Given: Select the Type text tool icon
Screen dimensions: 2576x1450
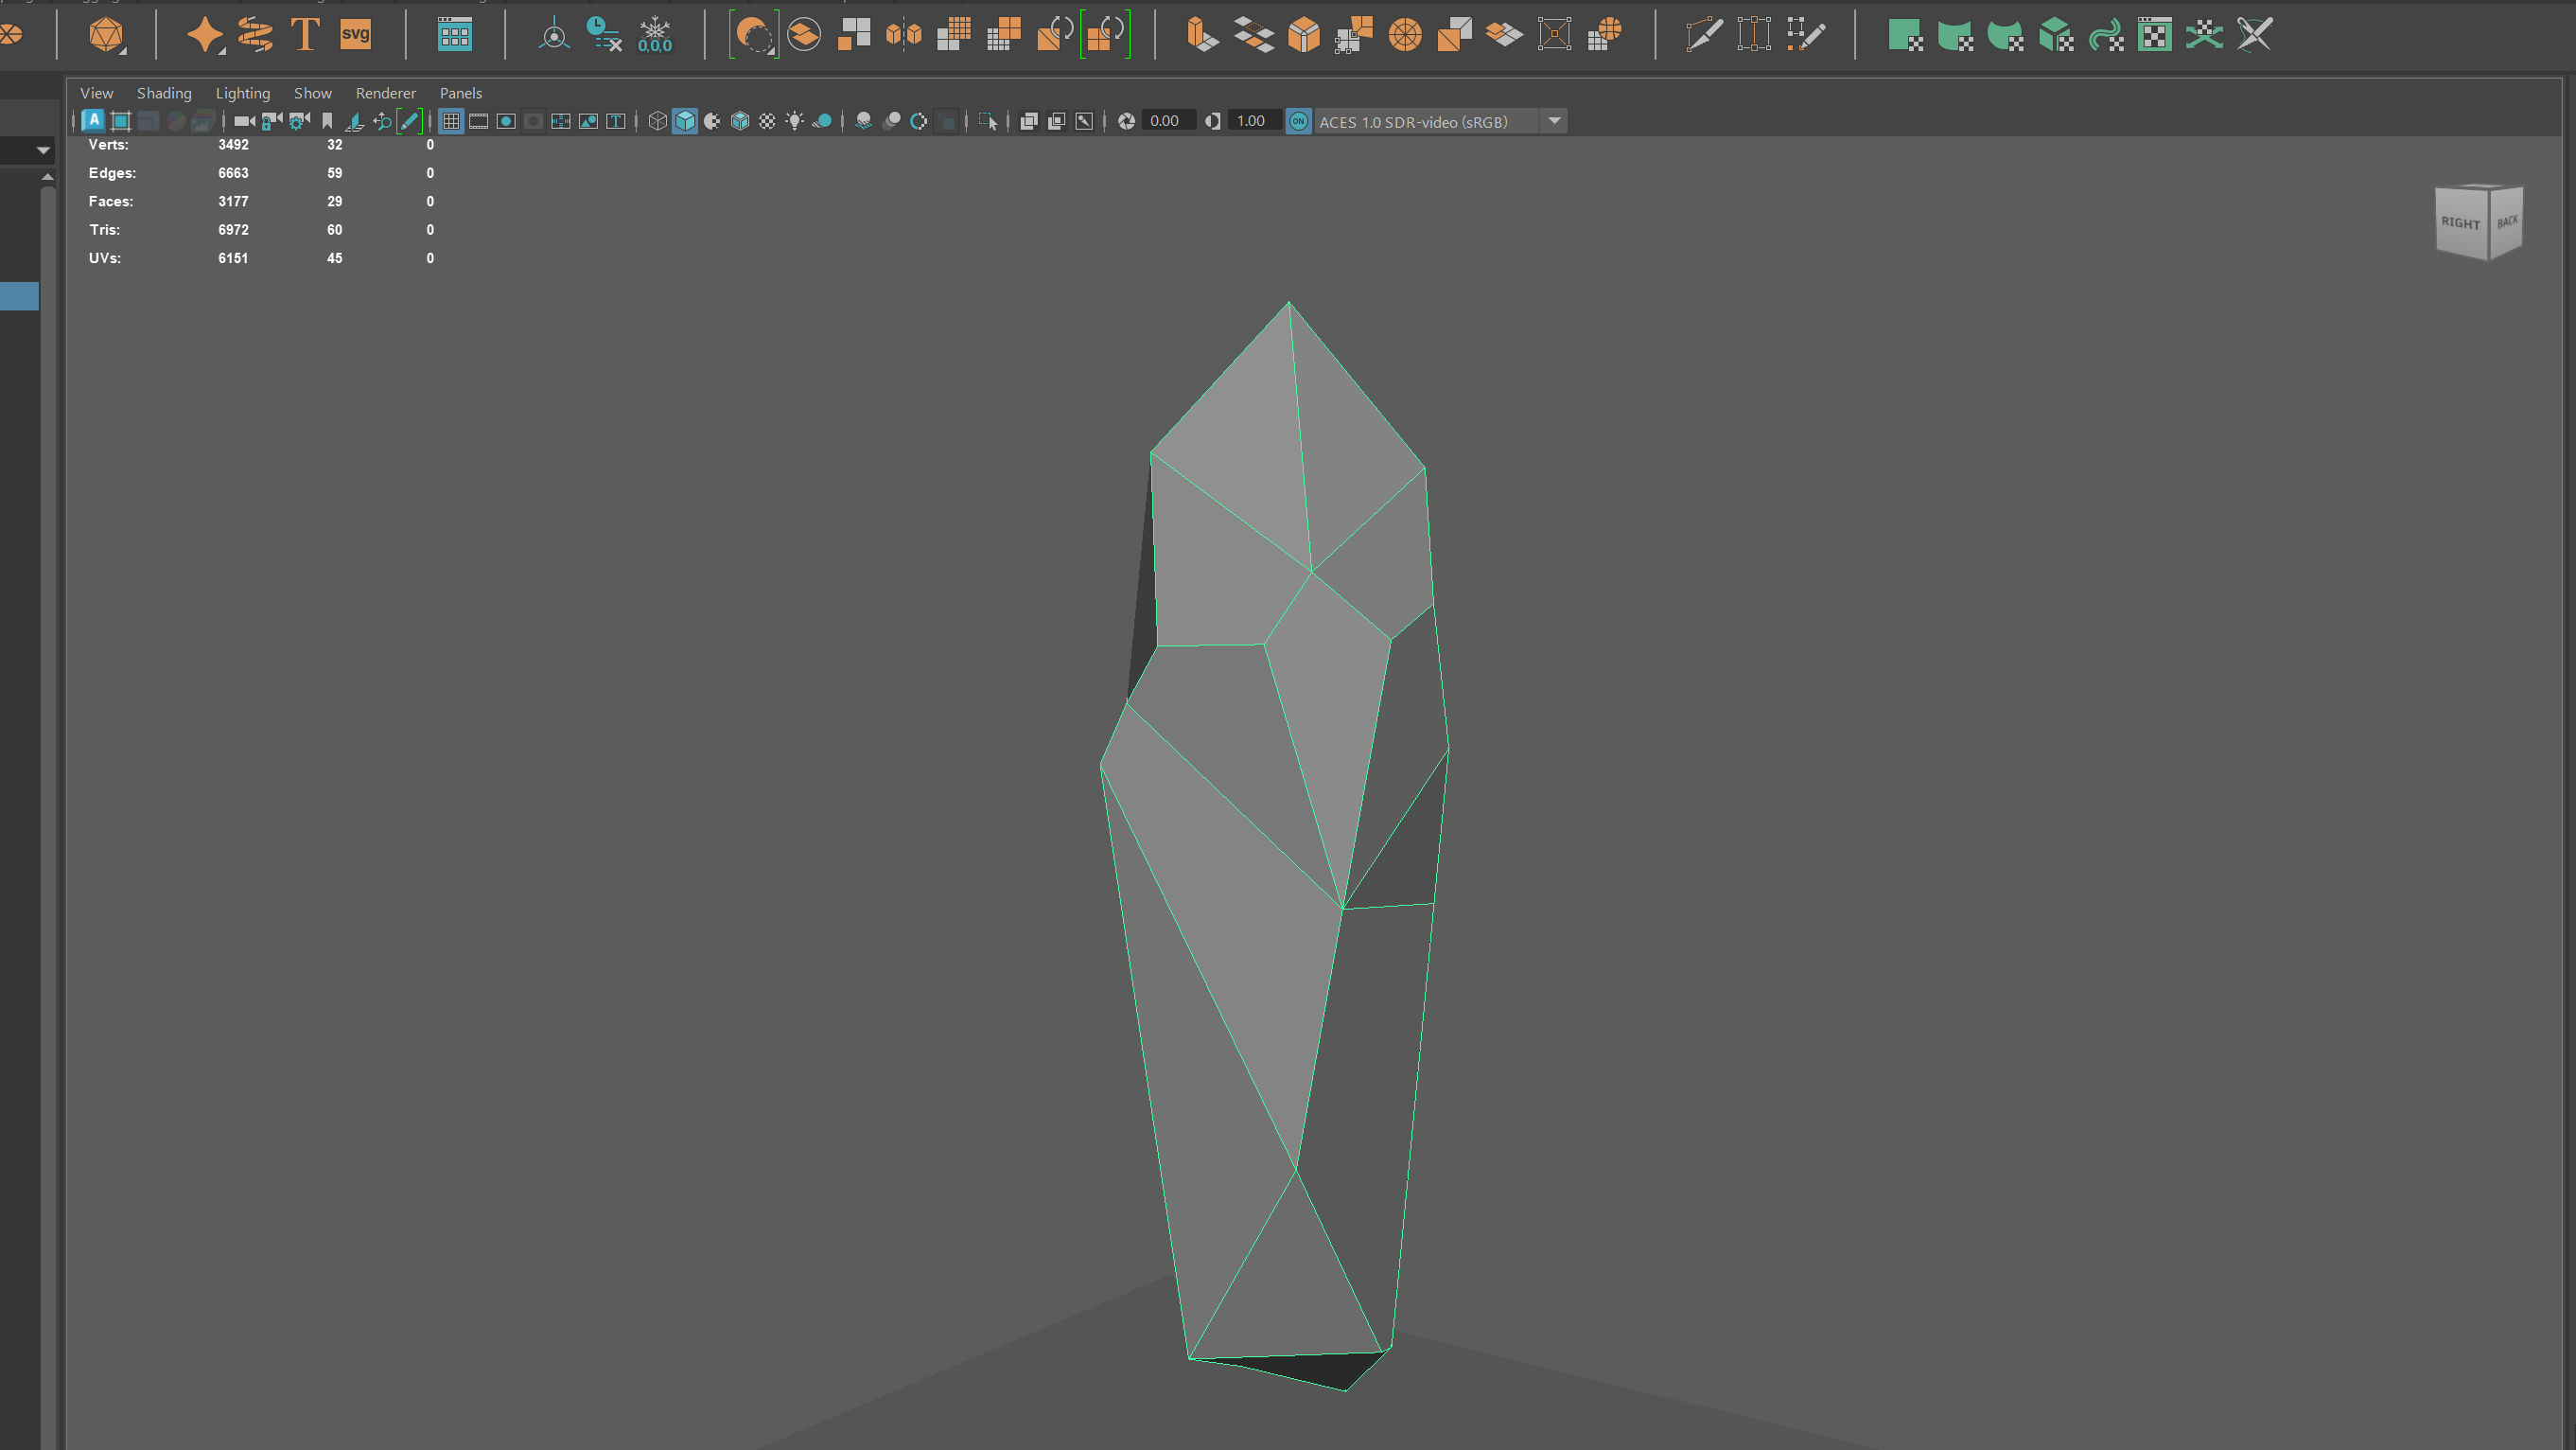Looking at the screenshot, I should [305, 35].
